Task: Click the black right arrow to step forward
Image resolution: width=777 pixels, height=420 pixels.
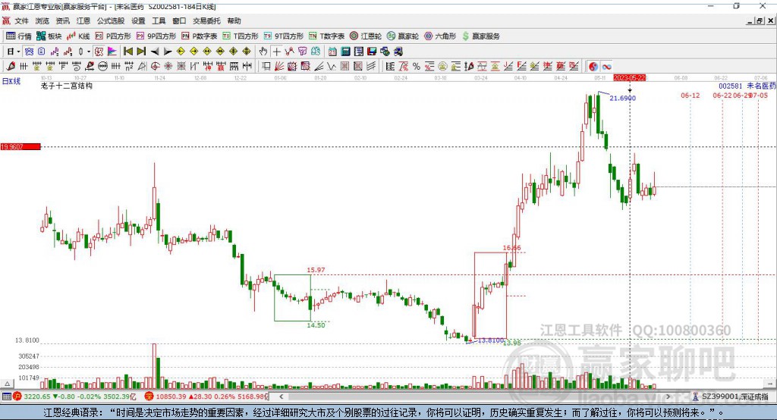Action: coord(168,52)
